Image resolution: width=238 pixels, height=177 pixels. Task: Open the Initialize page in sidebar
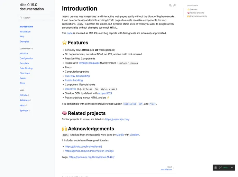tap(24, 53)
